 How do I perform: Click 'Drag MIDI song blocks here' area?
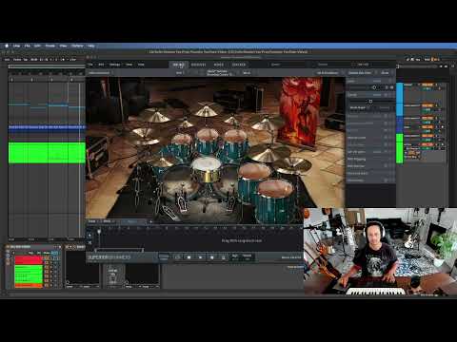(242, 240)
